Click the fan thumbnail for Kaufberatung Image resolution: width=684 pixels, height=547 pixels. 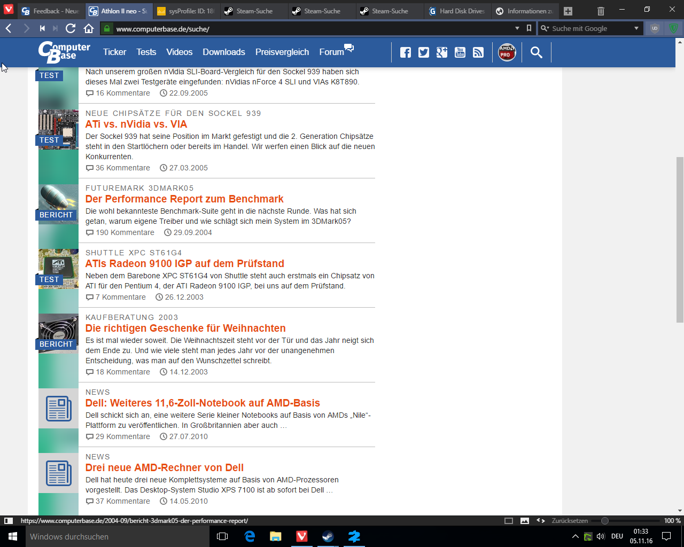58,333
